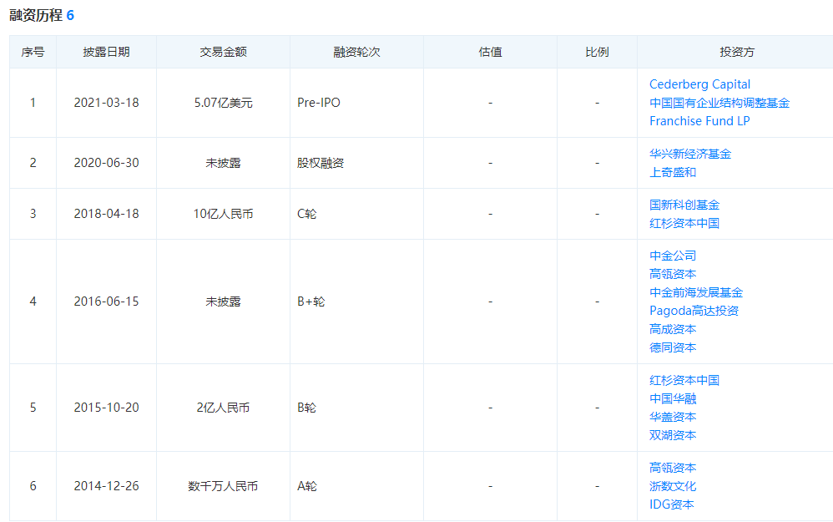The image size is (833, 522).
Task: Click 红杉资本中国 in the B轮 row
Action: click(x=684, y=381)
